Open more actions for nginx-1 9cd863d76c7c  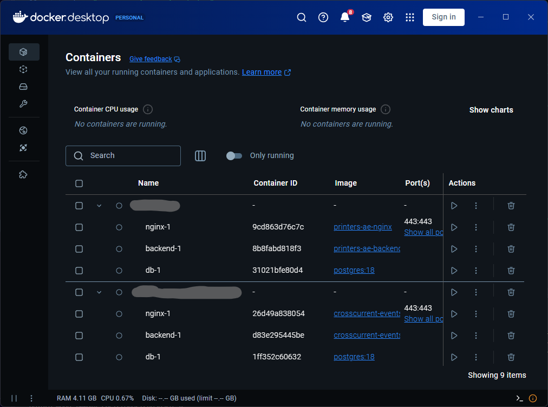[476, 227]
